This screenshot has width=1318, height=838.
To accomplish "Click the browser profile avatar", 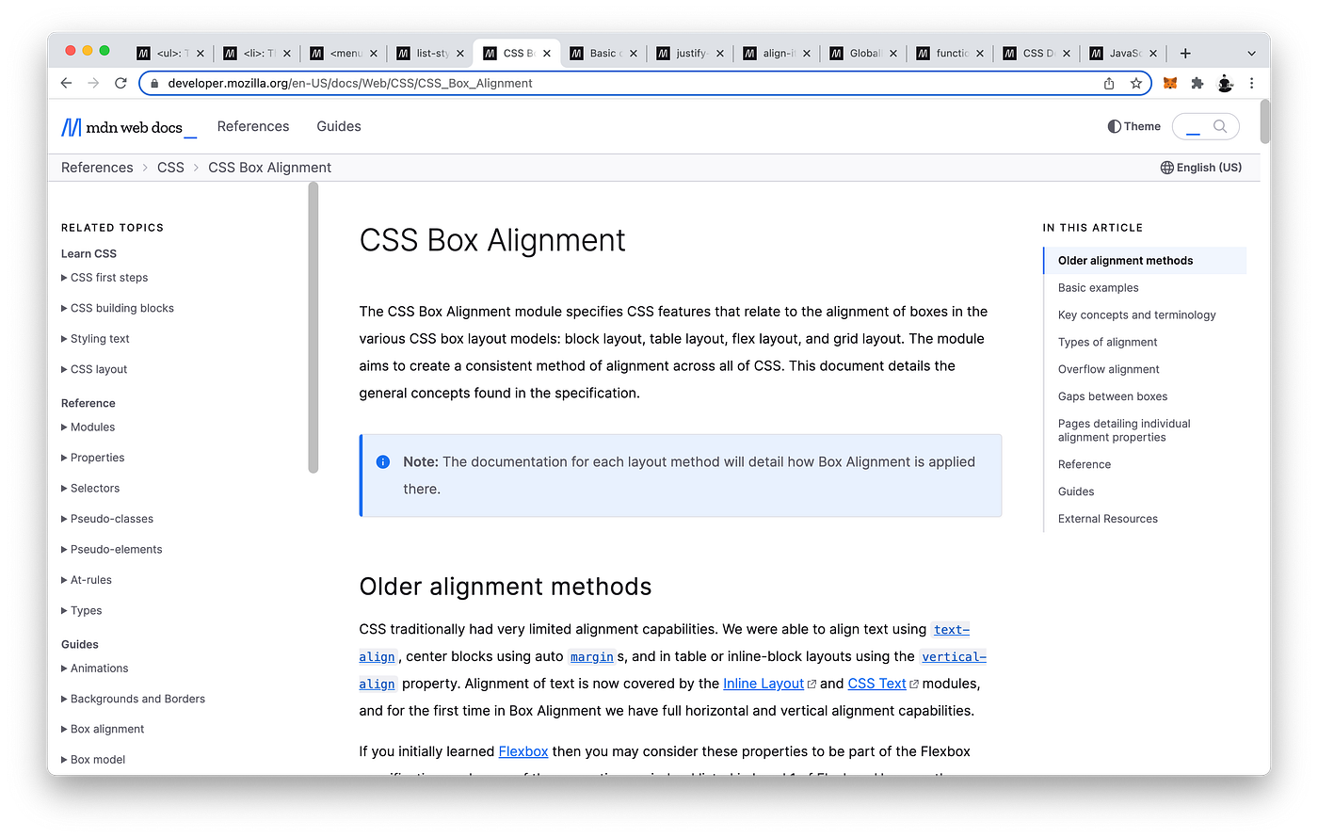I will click(1225, 83).
